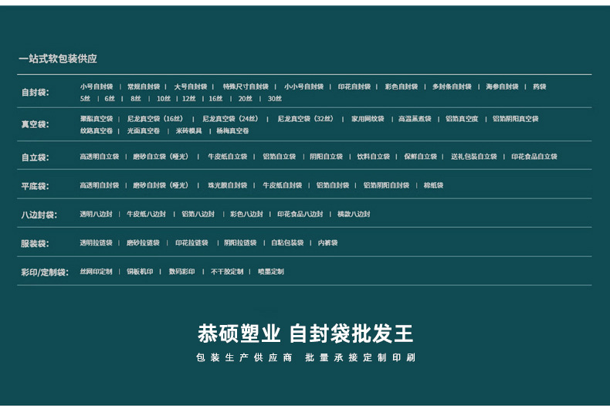610x406 pixels.
Task: Open the 透明八边封 link
Action: coord(96,214)
